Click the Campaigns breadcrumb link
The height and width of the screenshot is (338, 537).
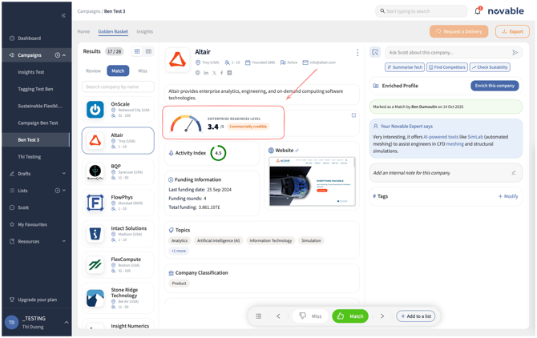[89, 11]
